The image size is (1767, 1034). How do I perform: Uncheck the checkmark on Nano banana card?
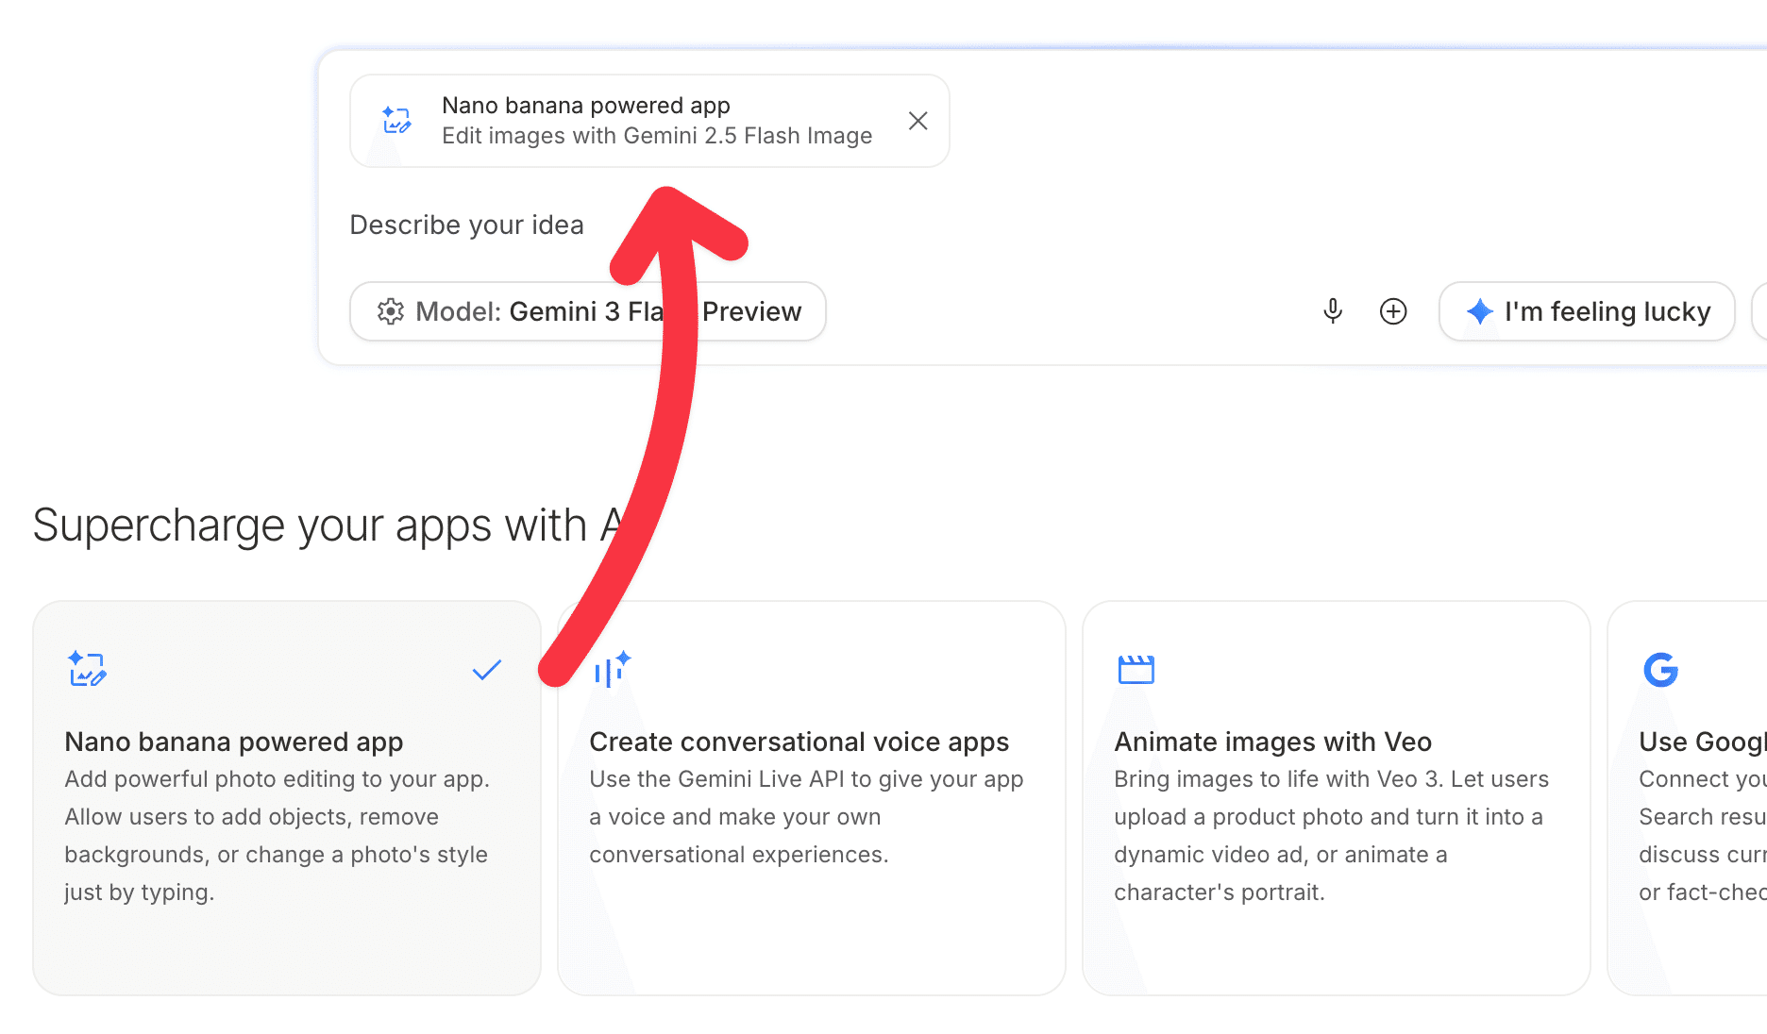(486, 670)
